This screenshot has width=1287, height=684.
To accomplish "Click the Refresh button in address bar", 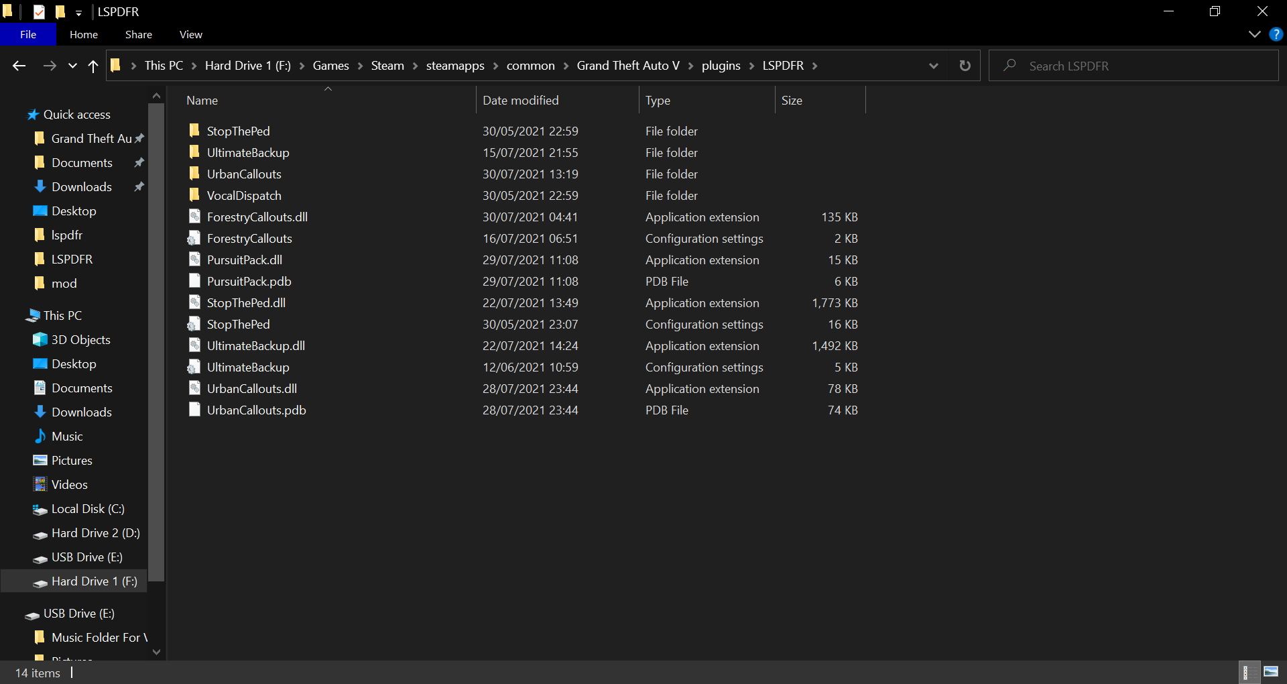I will coord(965,66).
